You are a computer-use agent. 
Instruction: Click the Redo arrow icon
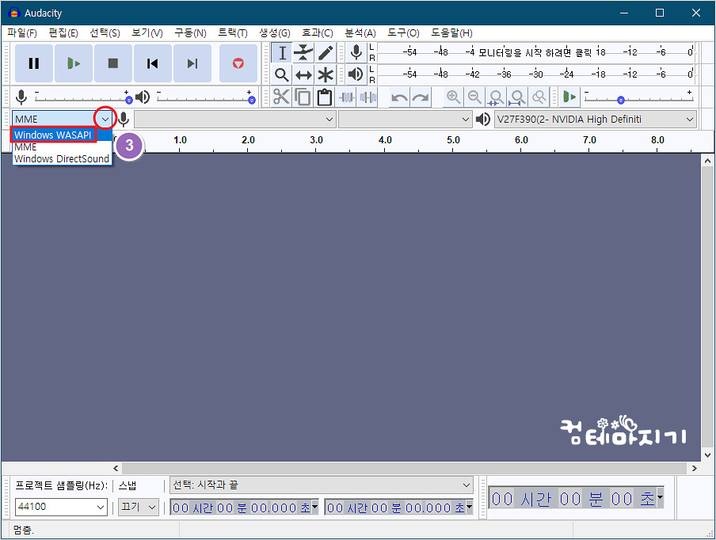pos(421,97)
